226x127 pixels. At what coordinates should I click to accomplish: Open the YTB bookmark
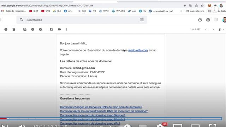point(46,11)
